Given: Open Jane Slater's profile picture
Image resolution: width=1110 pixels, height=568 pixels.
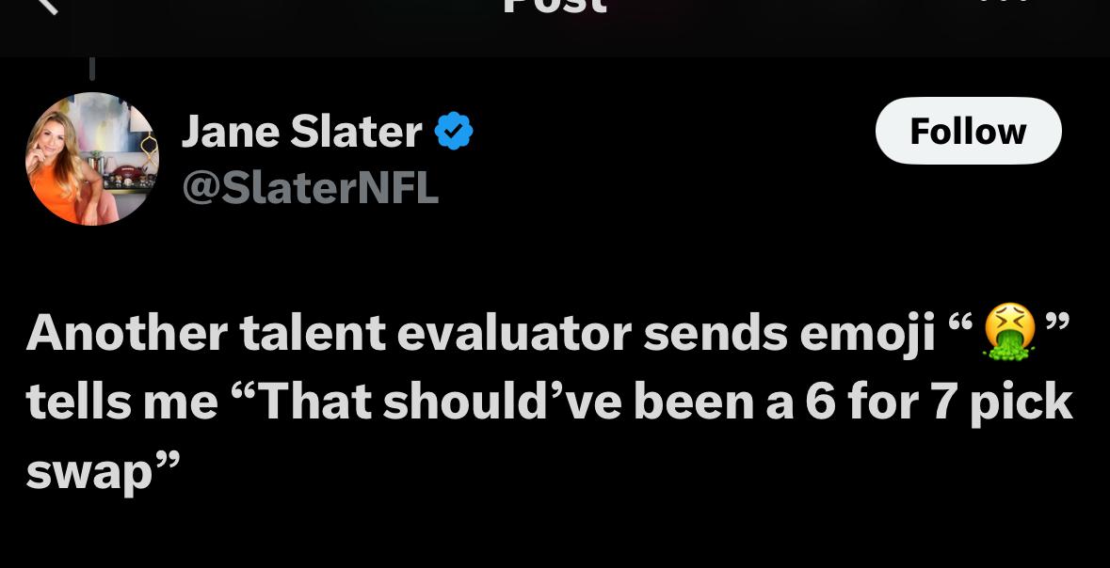Looking at the screenshot, I should pyautogui.click(x=91, y=159).
